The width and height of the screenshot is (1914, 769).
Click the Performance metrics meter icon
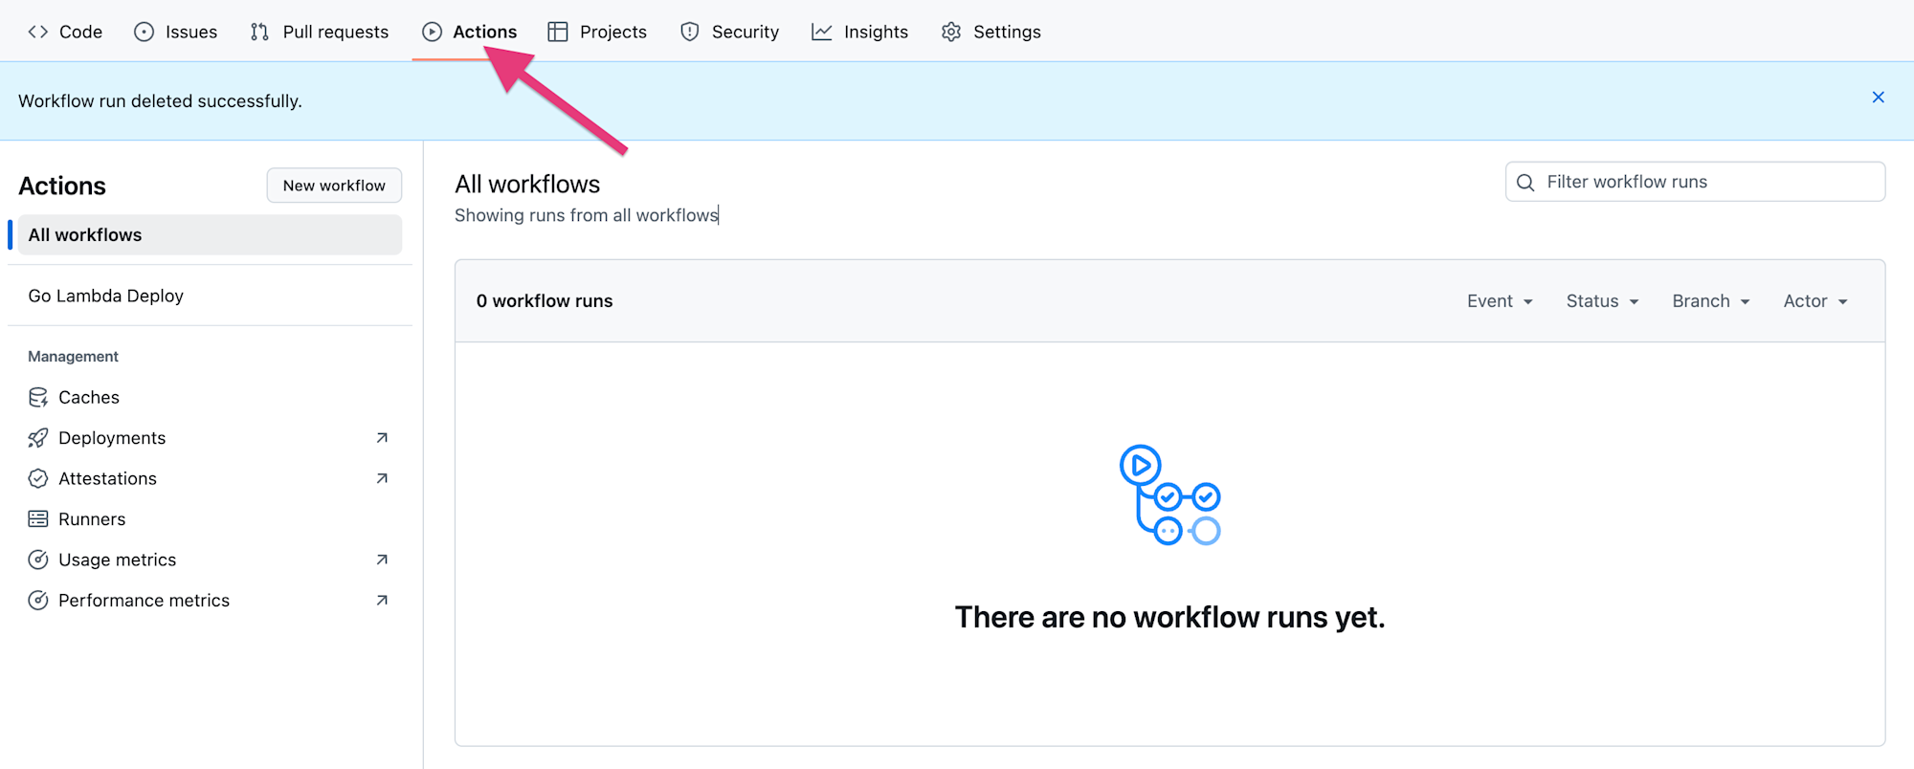click(38, 601)
